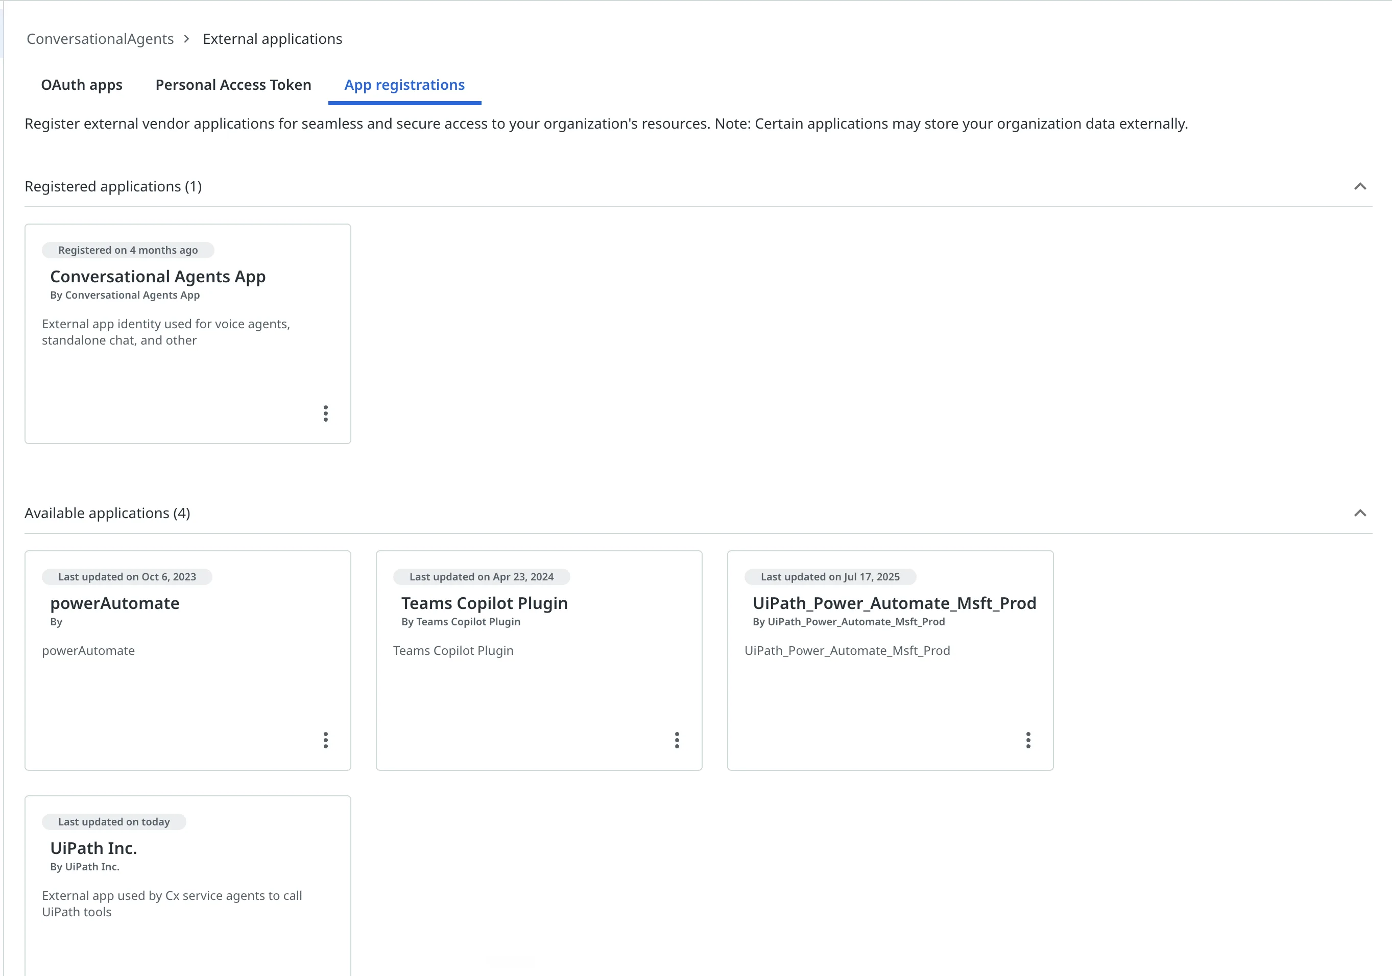1392x976 pixels.
Task: Open the Conversational Agents App card title
Action: point(158,277)
